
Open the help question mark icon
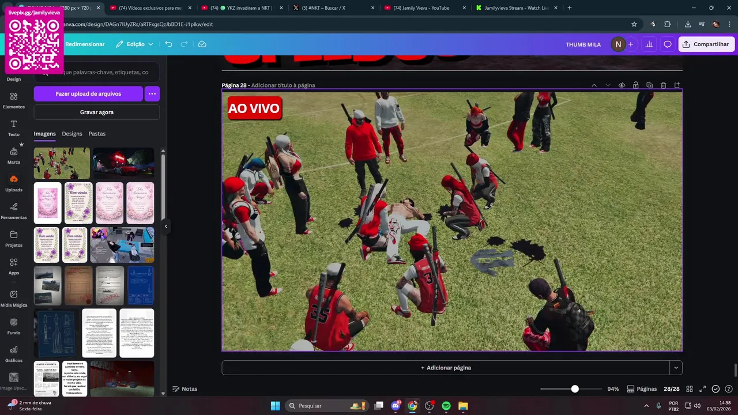click(x=729, y=389)
